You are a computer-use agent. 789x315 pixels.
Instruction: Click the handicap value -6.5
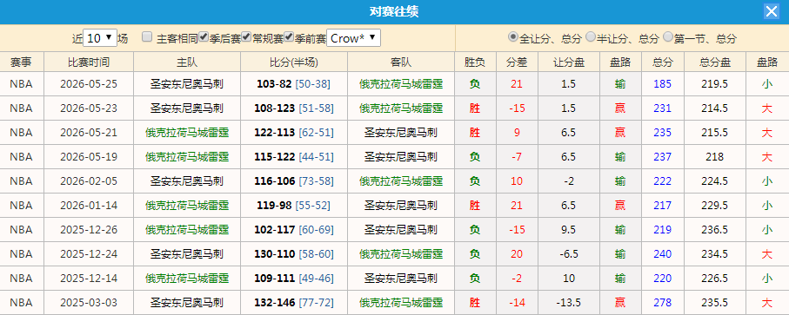569,254
